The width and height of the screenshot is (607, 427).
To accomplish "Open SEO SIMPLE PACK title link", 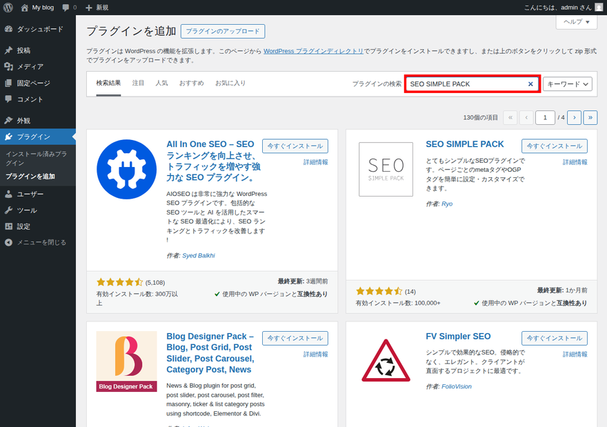I will 464,144.
